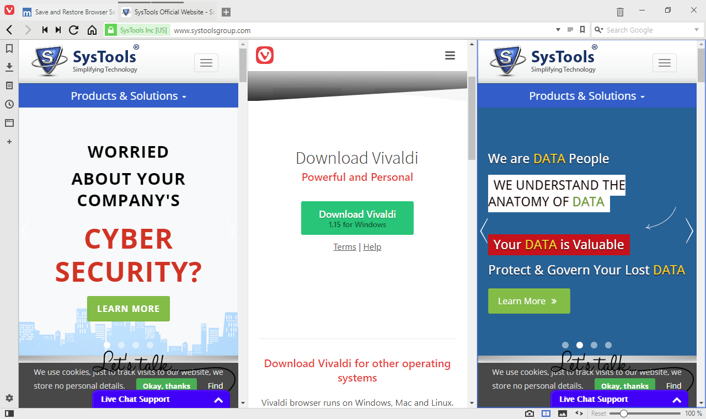Open the Notes panel
Viewport: 706px width, 419px height.
coord(9,85)
